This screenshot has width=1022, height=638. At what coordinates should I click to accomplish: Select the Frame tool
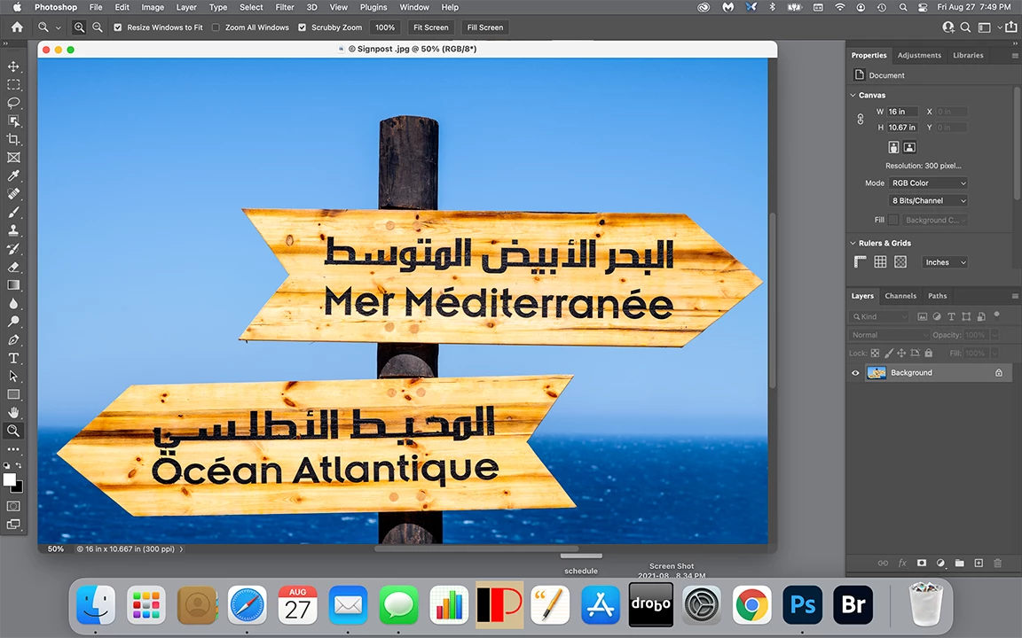[x=13, y=158]
